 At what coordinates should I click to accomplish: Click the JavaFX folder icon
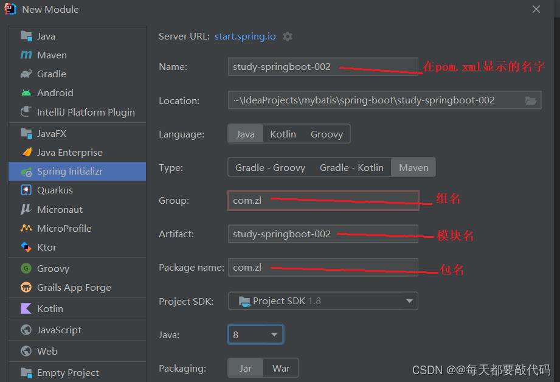(x=26, y=133)
